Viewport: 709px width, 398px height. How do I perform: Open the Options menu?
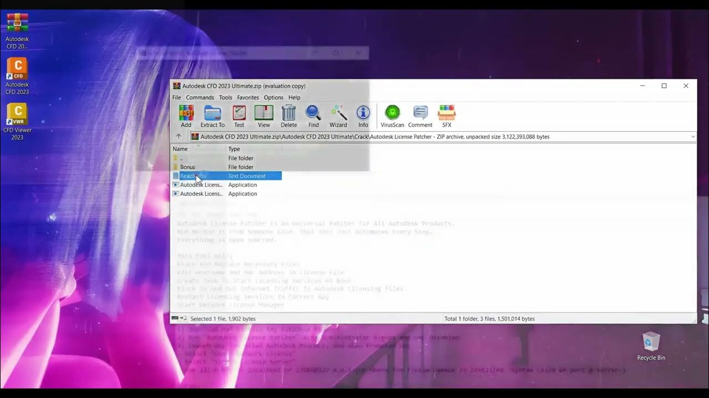click(x=274, y=97)
